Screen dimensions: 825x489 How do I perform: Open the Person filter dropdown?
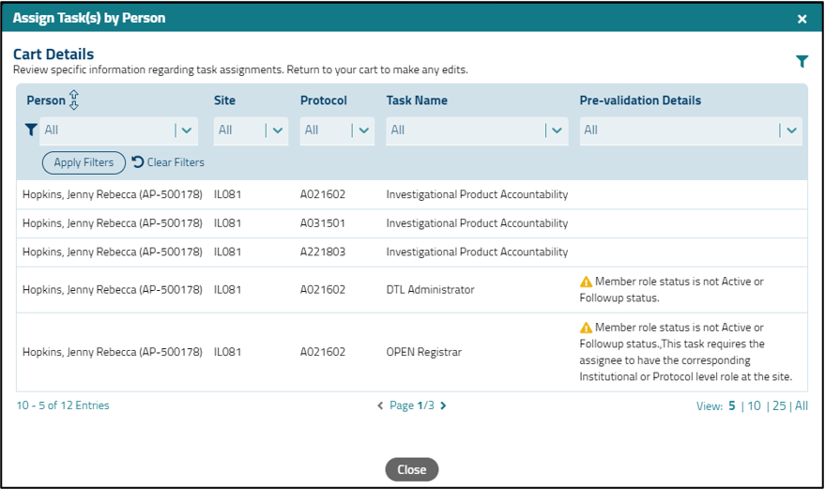pos(186,130)
